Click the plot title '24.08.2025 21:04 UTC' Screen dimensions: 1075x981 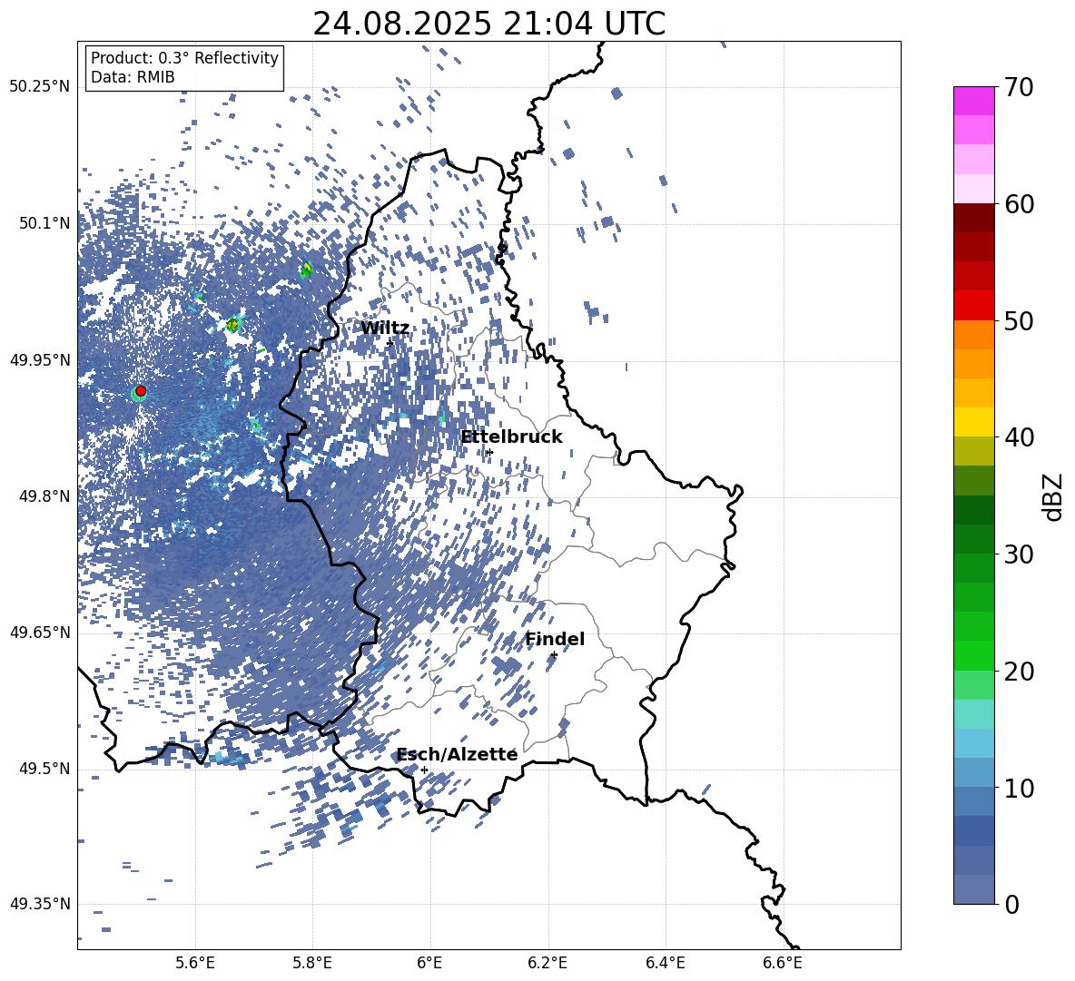pos(488,24)
